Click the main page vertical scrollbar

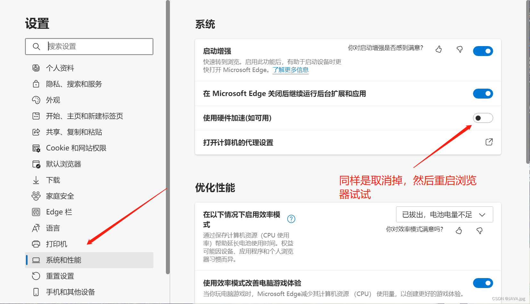click(x=528, y=82)
